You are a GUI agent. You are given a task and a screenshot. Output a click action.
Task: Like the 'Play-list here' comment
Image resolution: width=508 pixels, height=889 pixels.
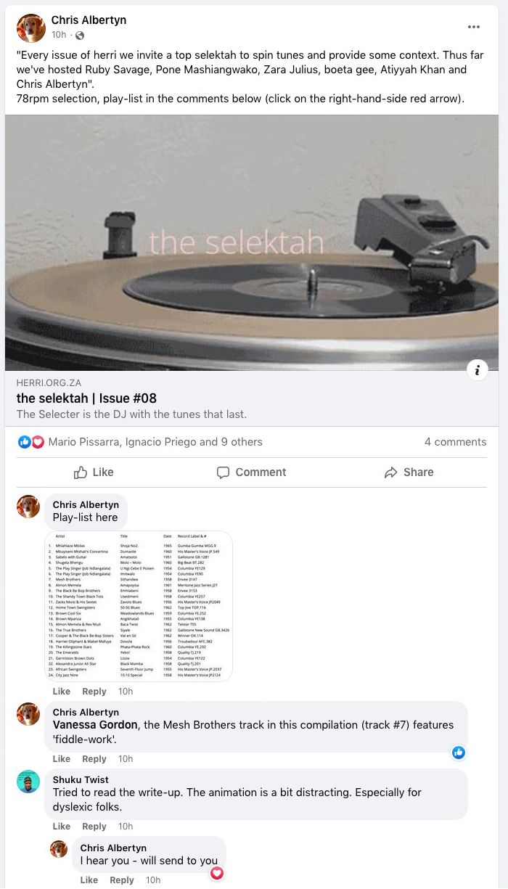pos(62,692)
